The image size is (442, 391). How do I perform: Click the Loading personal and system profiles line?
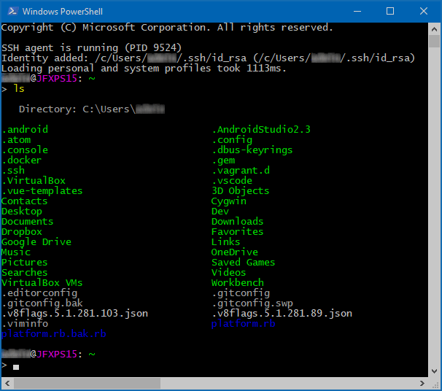(x=144, y=69)
